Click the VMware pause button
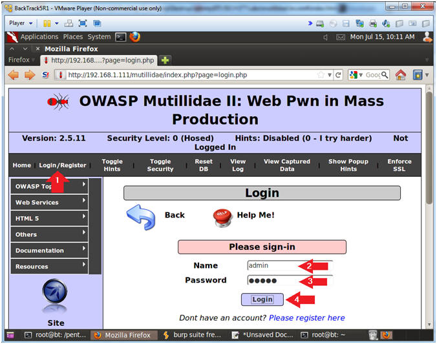 (47, 23)
